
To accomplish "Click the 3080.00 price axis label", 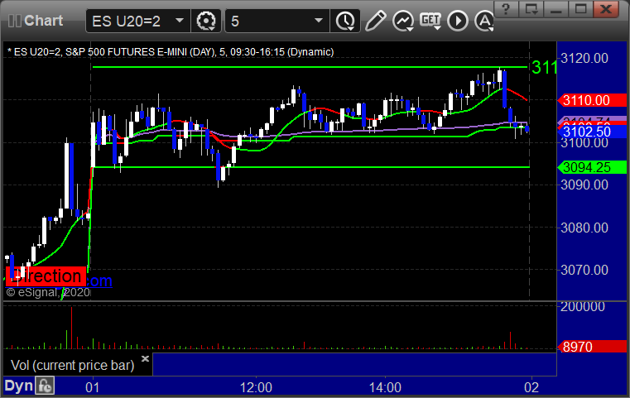I will pos(584,228).
